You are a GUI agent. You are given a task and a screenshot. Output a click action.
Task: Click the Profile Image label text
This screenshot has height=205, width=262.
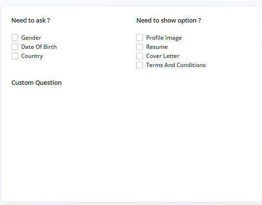point(164,38)
